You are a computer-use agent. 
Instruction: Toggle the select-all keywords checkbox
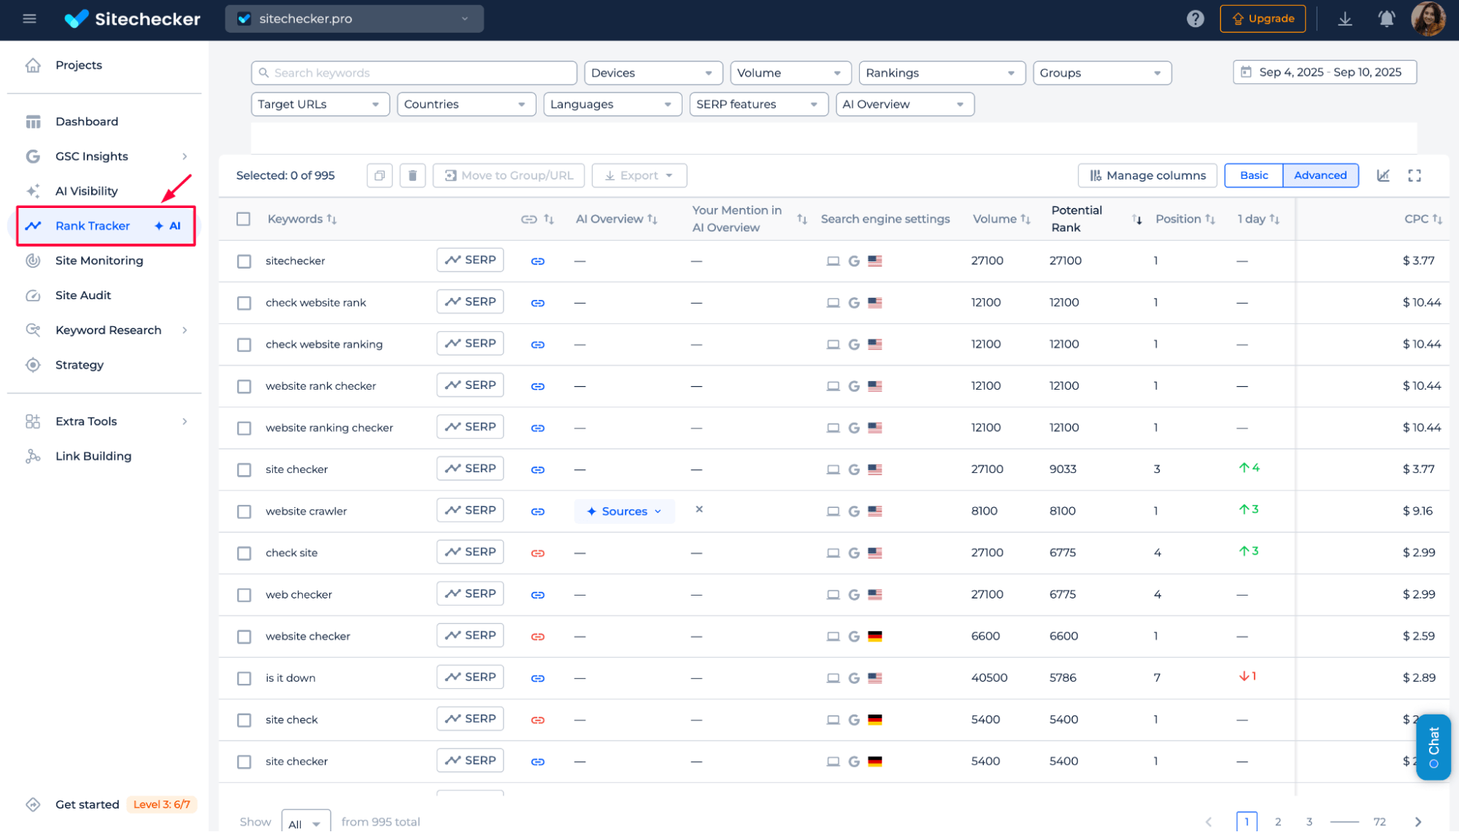click(x=244, y=219)
